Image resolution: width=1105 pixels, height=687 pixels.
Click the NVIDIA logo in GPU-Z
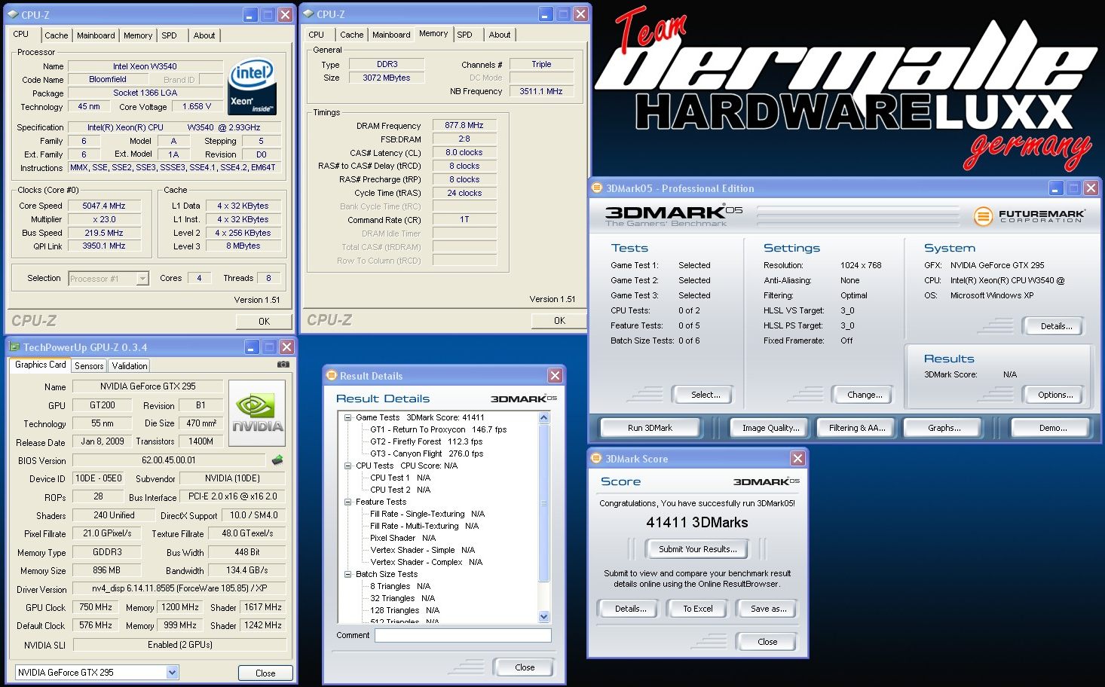pos(257,414)
